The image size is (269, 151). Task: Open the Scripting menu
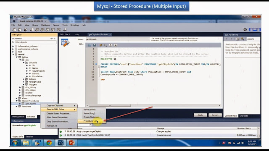click(x=74, y=25)
